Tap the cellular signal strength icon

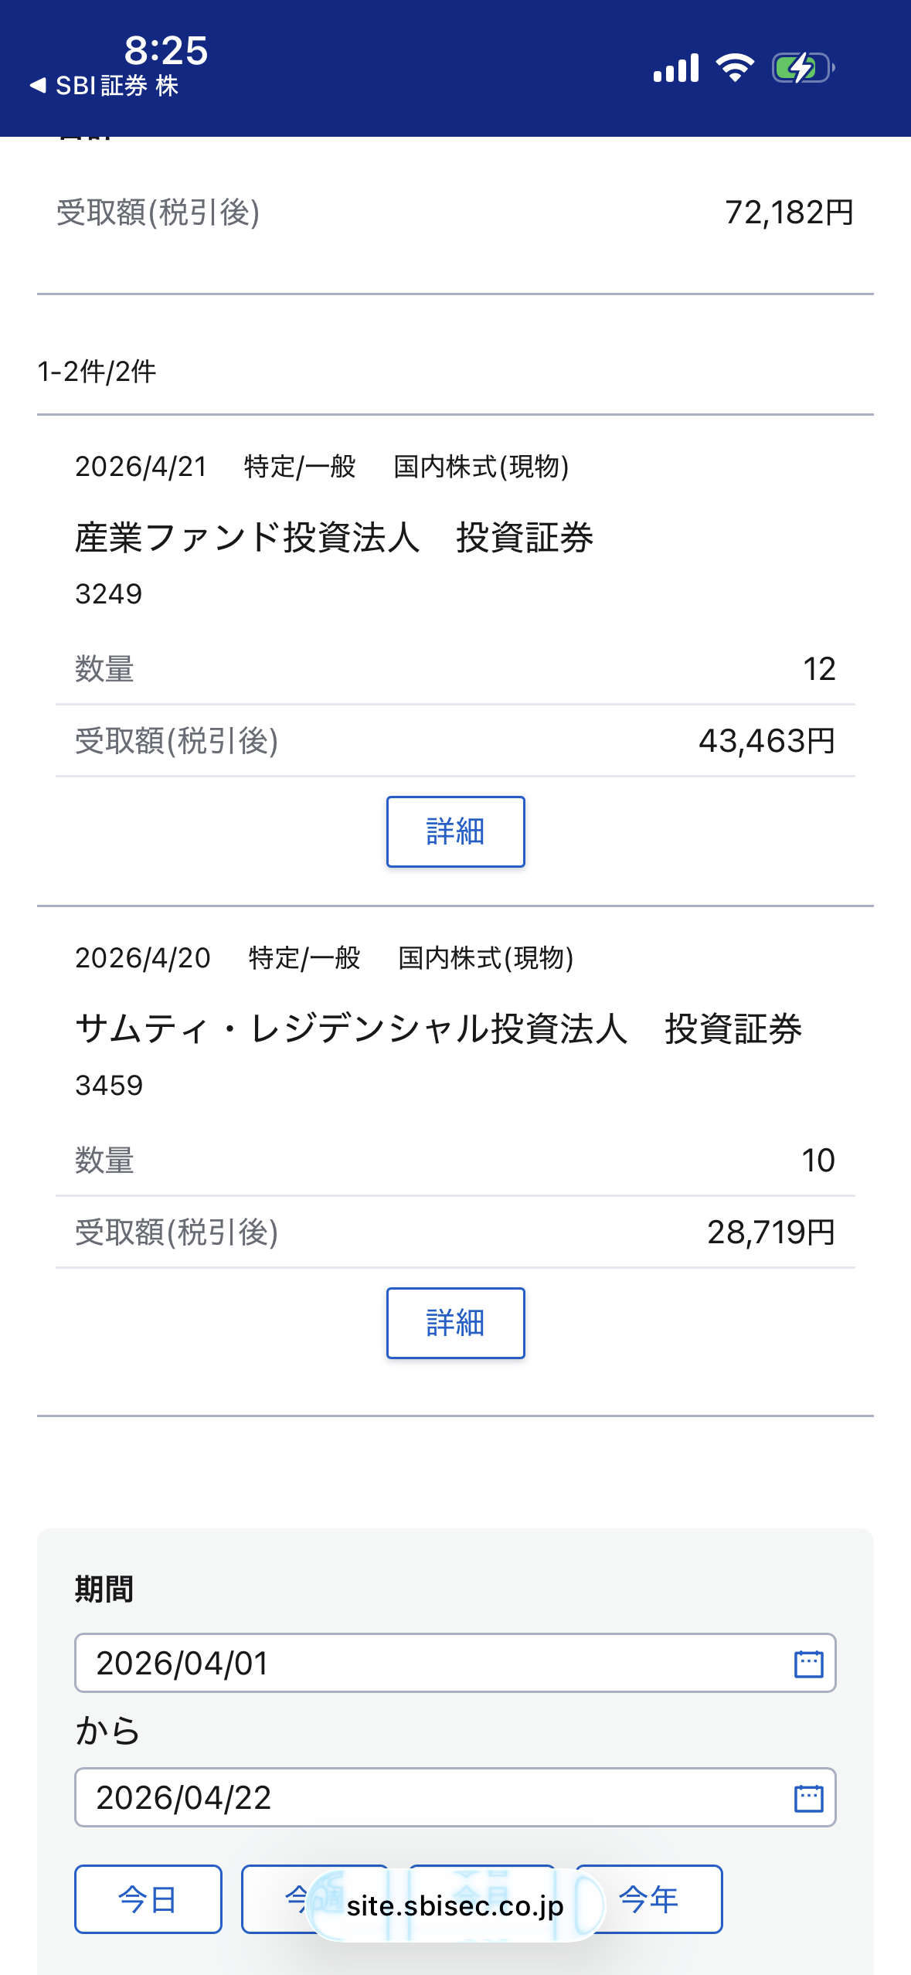(675, 68)
